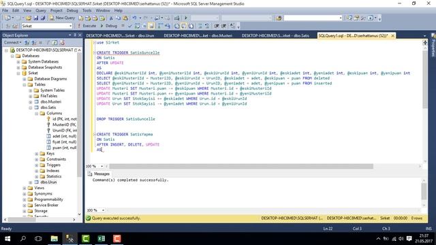Expand the Triggers folder under dbo.Satis

point(37,165)
